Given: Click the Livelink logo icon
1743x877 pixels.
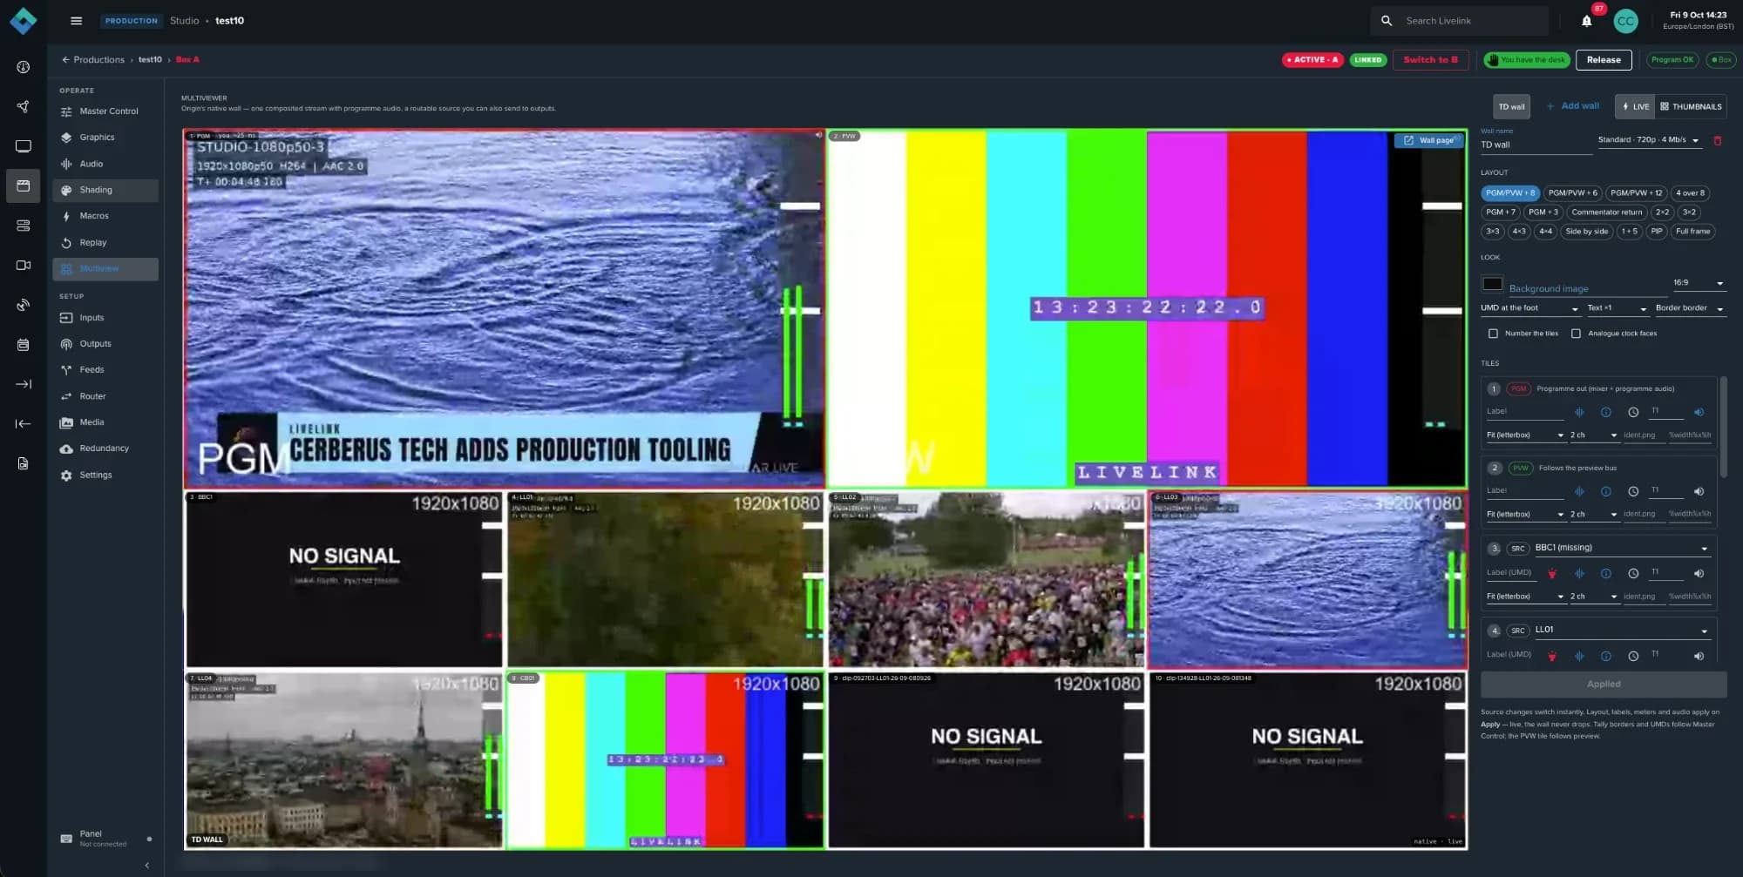Looking at the screenshot, I should point(23,21).
